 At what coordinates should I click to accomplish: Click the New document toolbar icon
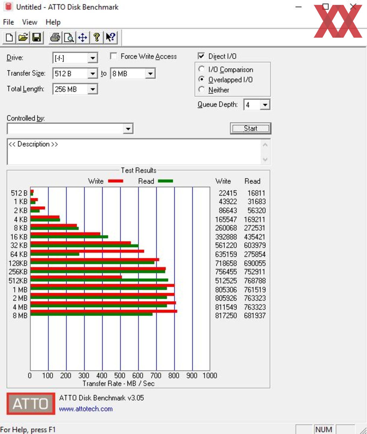click(x=9, y=37)
